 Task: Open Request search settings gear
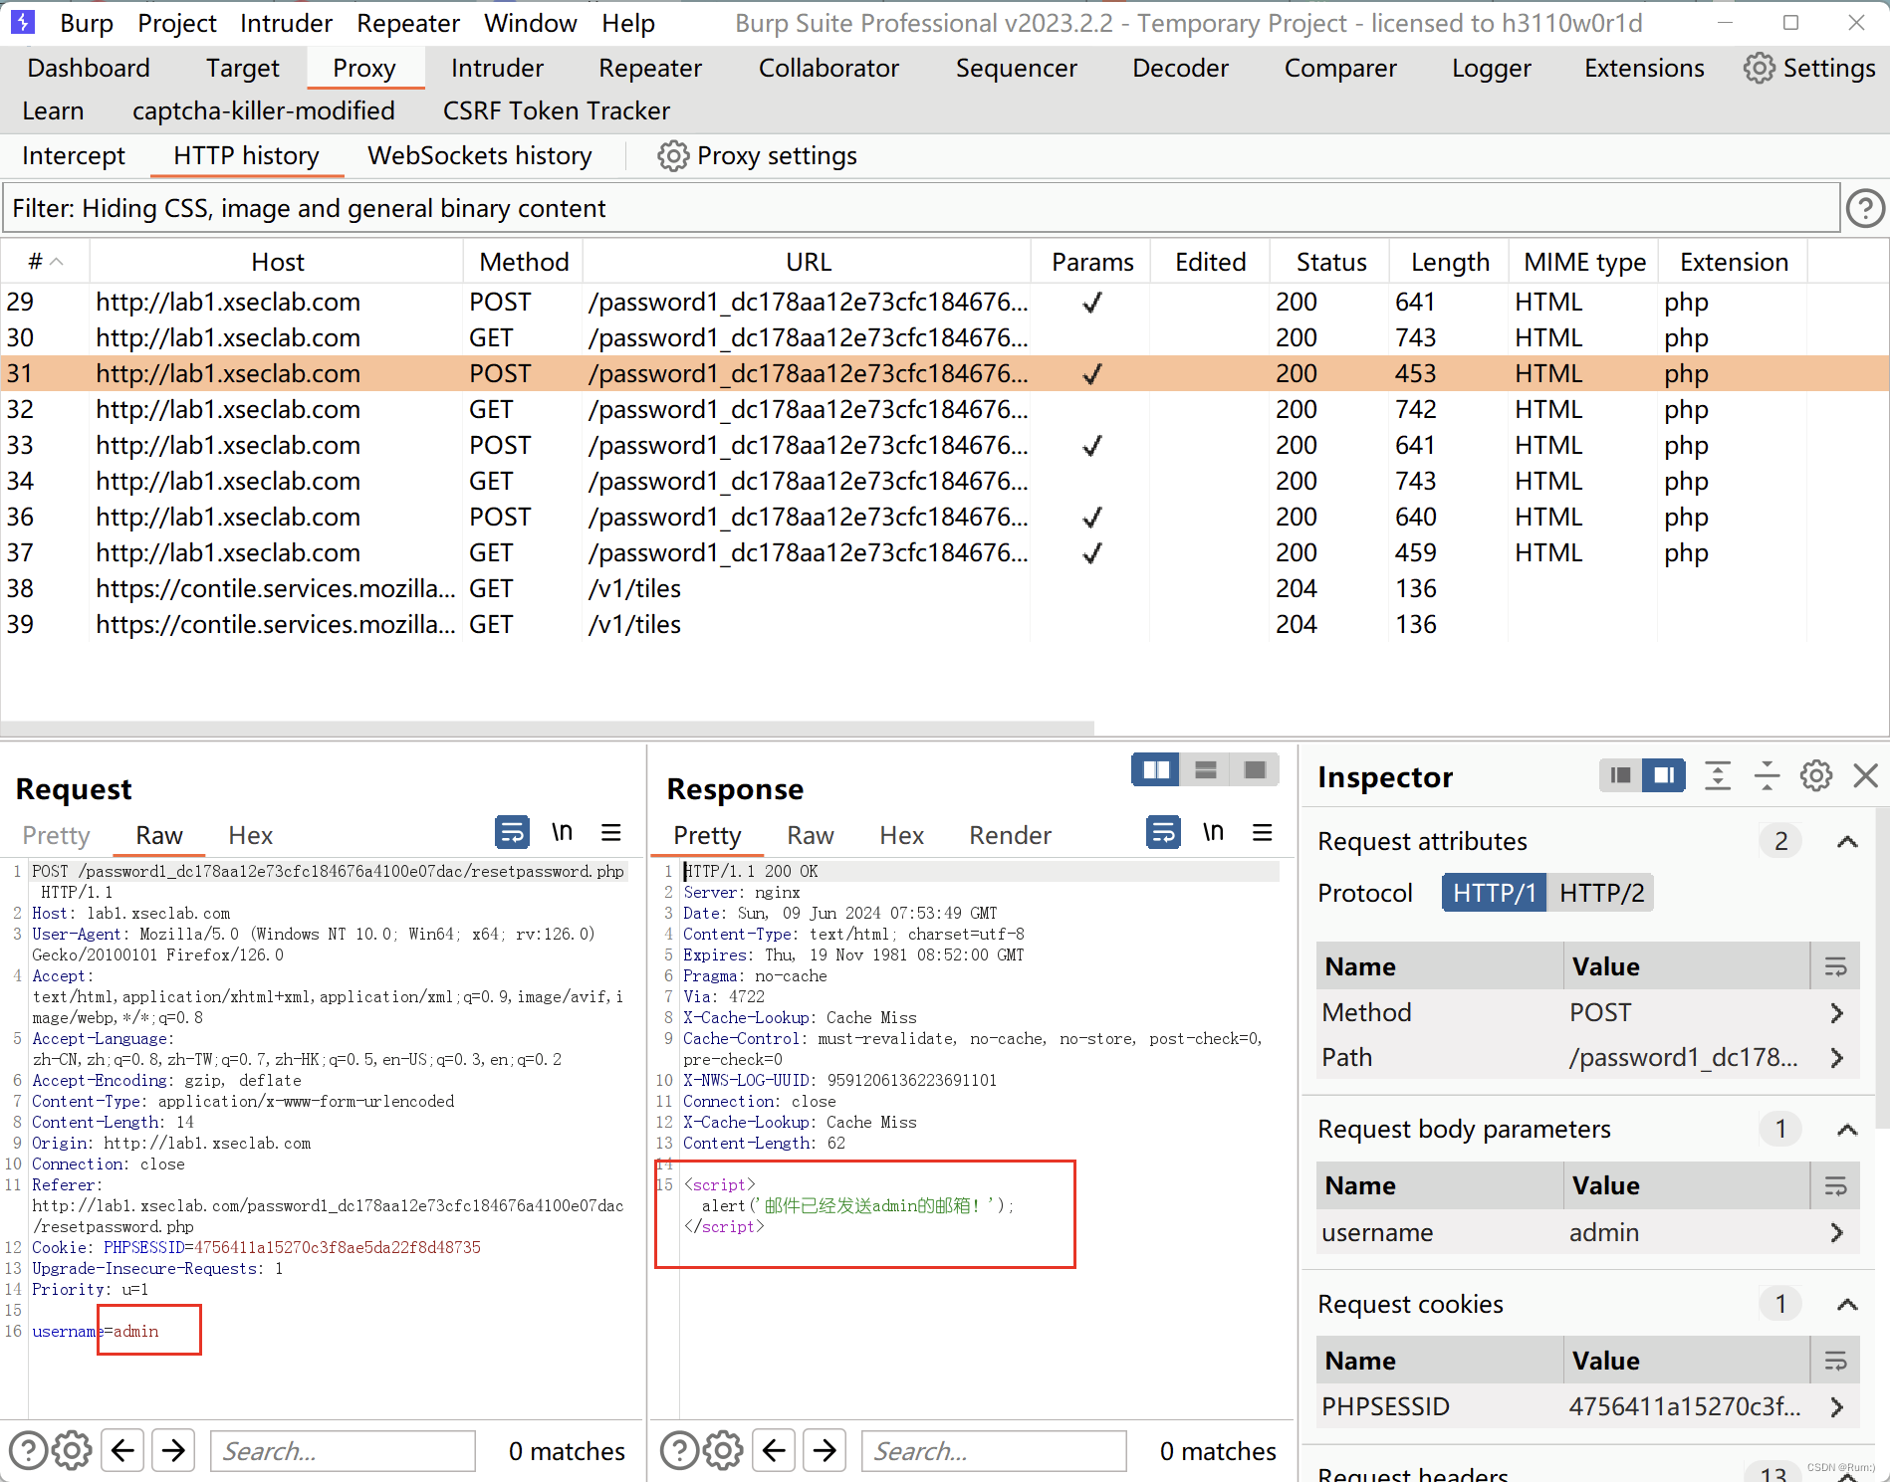(72, 1450)
